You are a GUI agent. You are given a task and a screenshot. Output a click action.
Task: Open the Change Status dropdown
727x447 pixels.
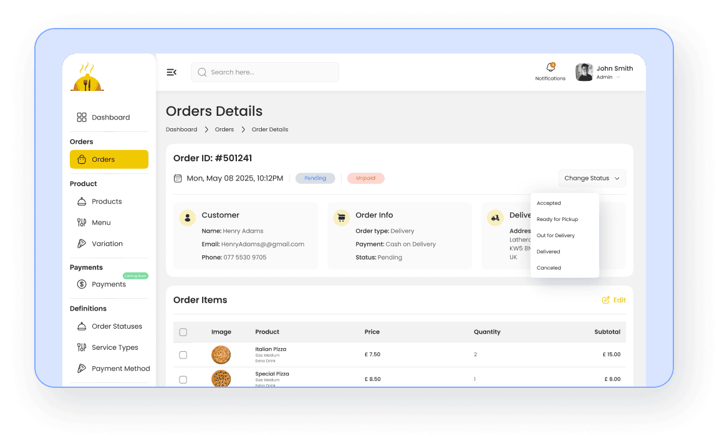pyautogui.click(x=591, y=178)
